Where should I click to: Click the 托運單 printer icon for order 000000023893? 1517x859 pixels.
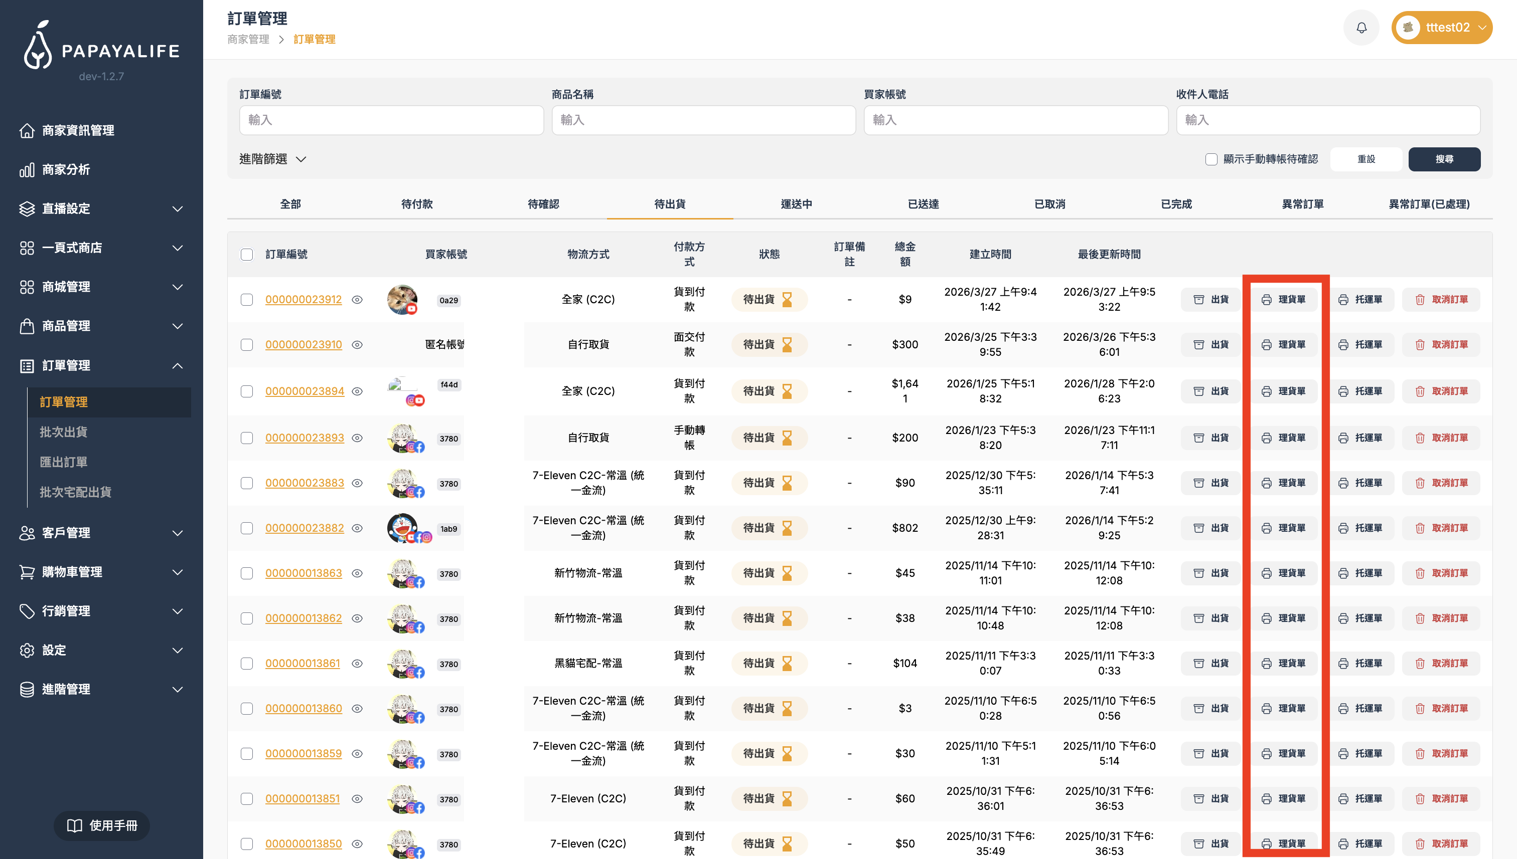coord(1344,438)
